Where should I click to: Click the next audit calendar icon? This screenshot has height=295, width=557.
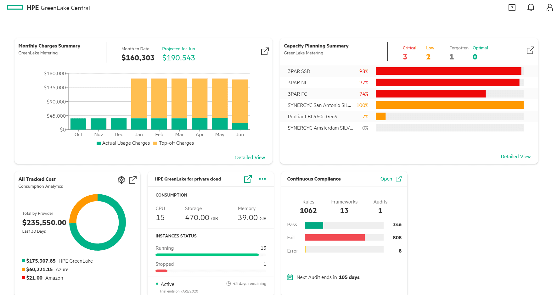tap(290, 277)
